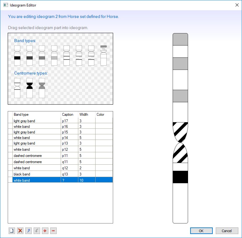The width and height of the screenshot is (242, 238).
Task: Select the white band row p12
Action: point(60,149)
